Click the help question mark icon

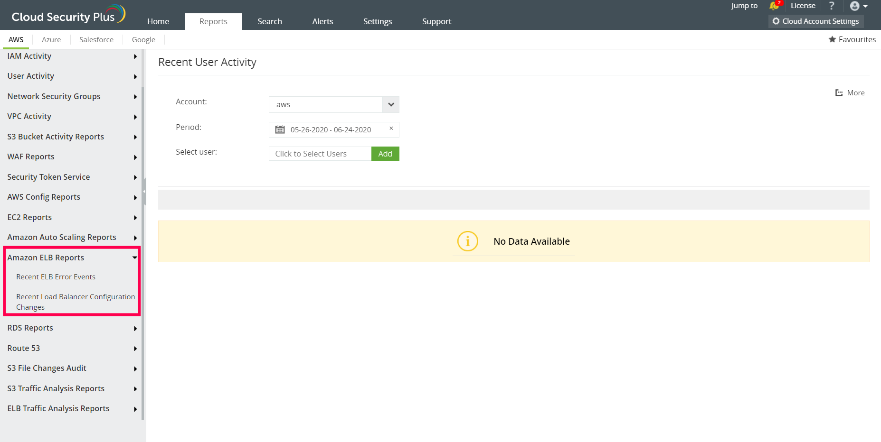[x=831, y=6]
